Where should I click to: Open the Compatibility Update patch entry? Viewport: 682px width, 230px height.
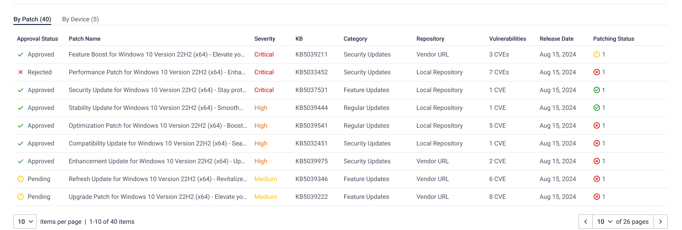coord(157,143)
